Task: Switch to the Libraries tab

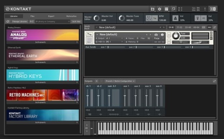Action: tap(14, 16)
